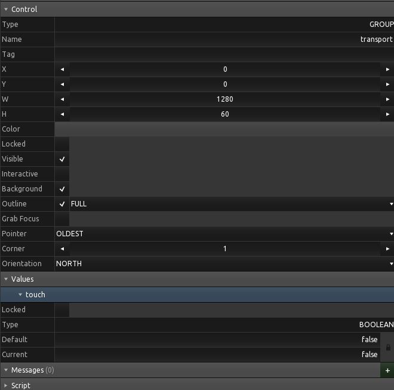Enable the Grab Focus checkbox
The height and width of the screenshot is (390, 394).
click(x=62, y=219)
